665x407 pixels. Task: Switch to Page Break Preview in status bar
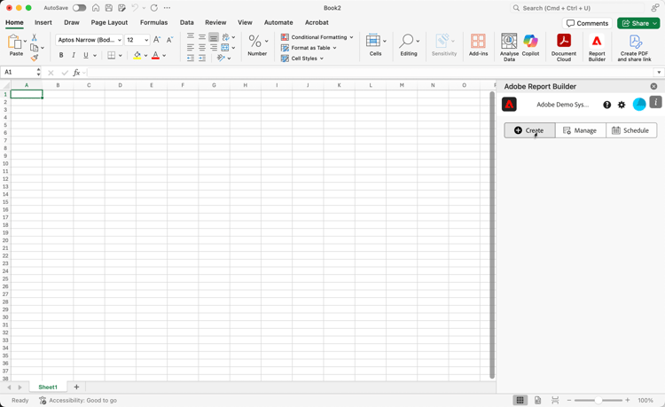click(x=555, y=400)
